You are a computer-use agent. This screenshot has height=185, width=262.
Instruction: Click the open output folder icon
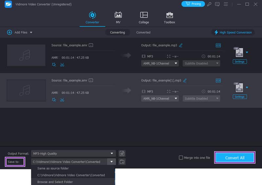(122, 162)
